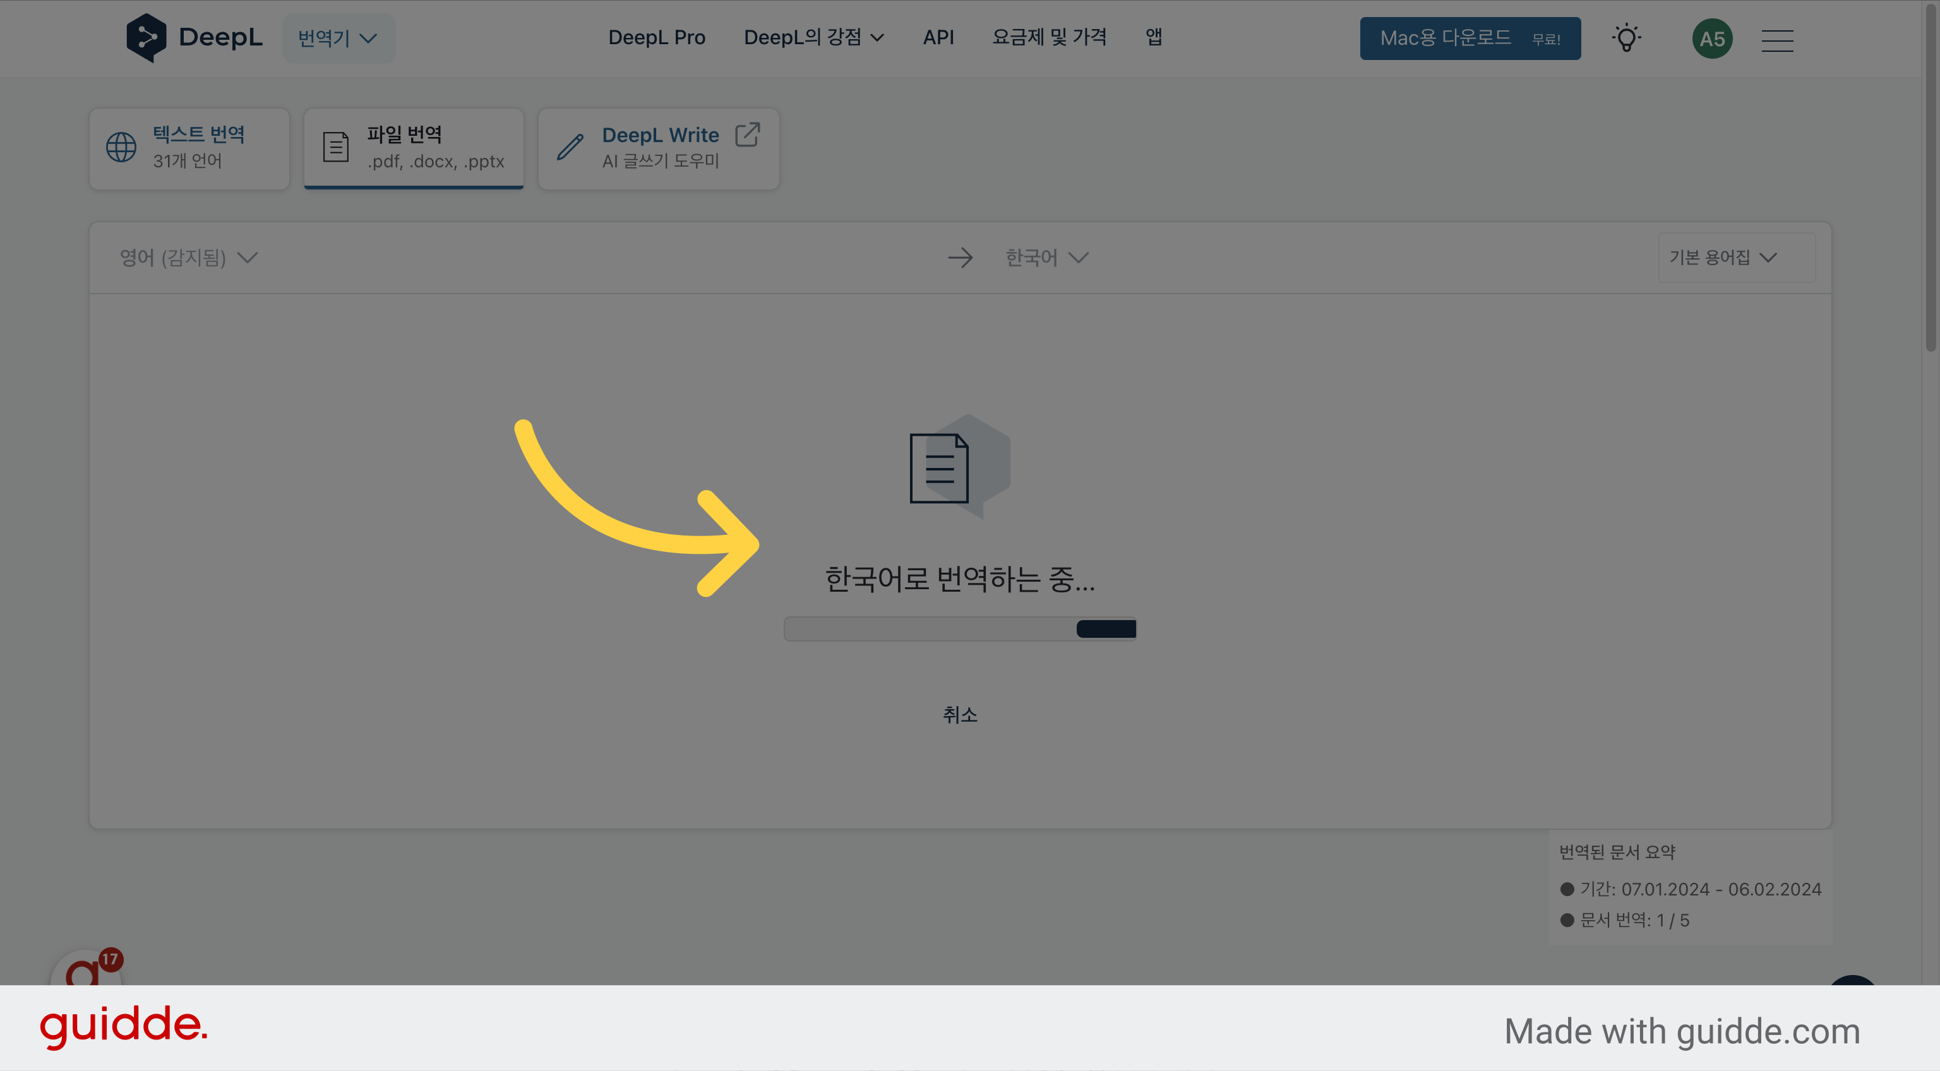Click the translation progress bar
1940x1071 pixels.
click(x=959, y=629)
